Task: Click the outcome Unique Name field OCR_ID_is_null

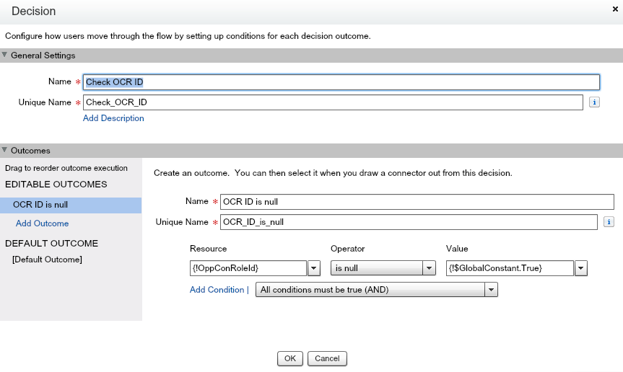Action: 409,222
